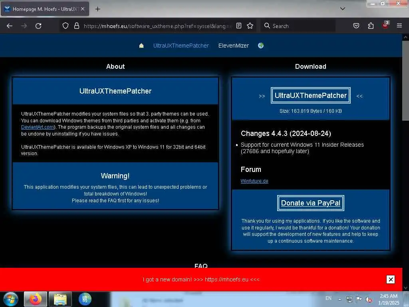Click the globe language icon in navigation
The width and height of the screenshot is (409, 307).
(x=260, y=46)
